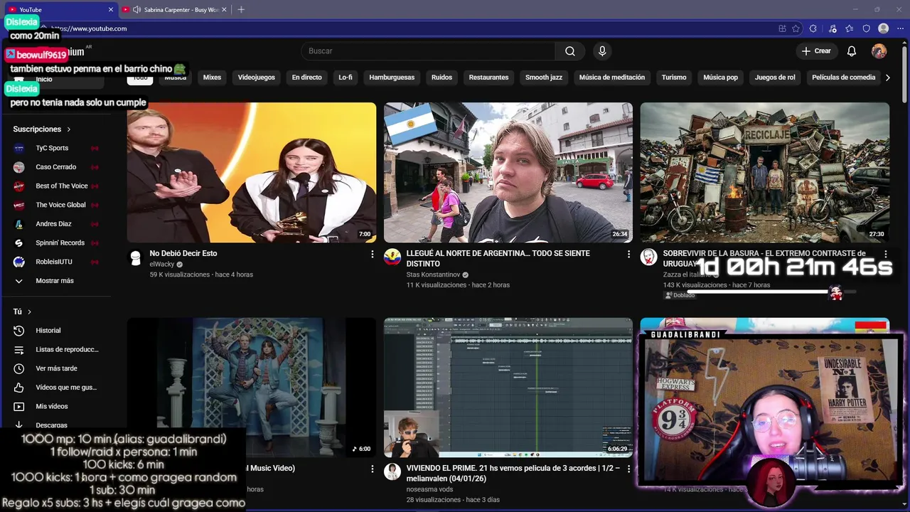The width and height of the screenshot is (910, 512).
Task: Select Música de meditación chip
Action: point(612,78)
